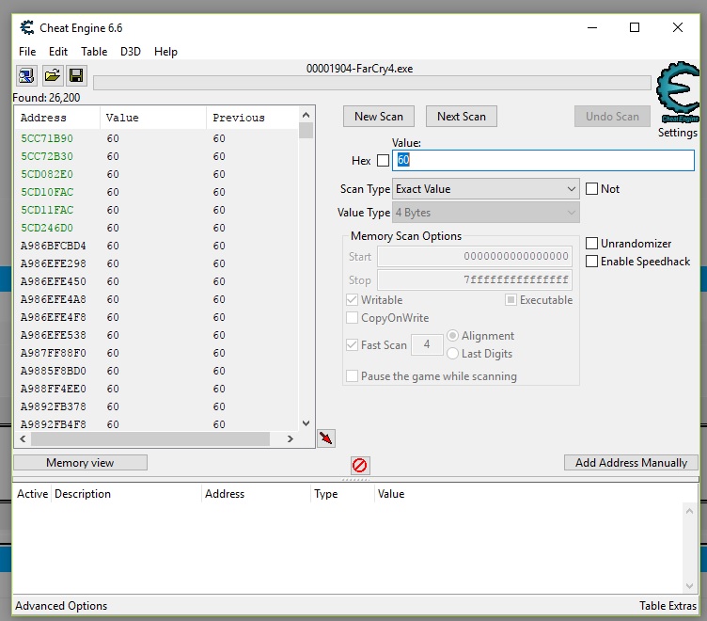This screenshot has width=707, height=621.
Task: Save the cheat table floppy icon
Action: point(76,75)
